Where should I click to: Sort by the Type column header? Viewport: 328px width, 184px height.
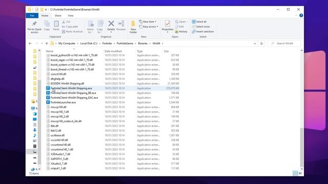coord(140,51)
